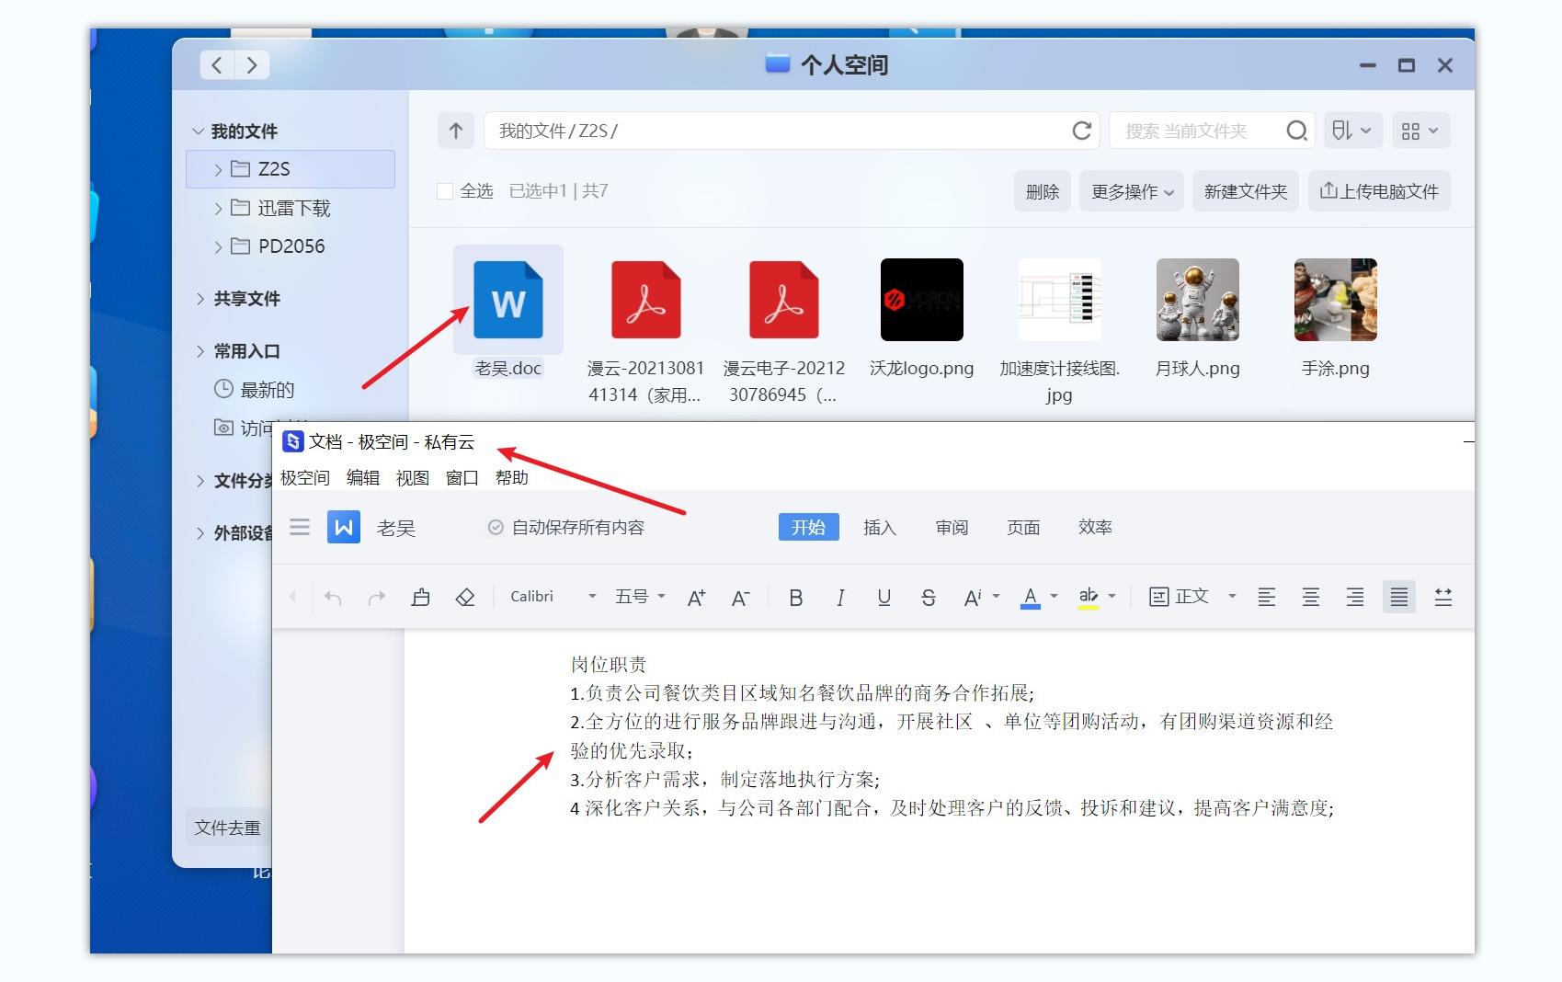This screenshot has width=1562, height=982.
Task: Open 文件去重 deduplication tool
Action: pyautogui.click(x=227, y=827)
